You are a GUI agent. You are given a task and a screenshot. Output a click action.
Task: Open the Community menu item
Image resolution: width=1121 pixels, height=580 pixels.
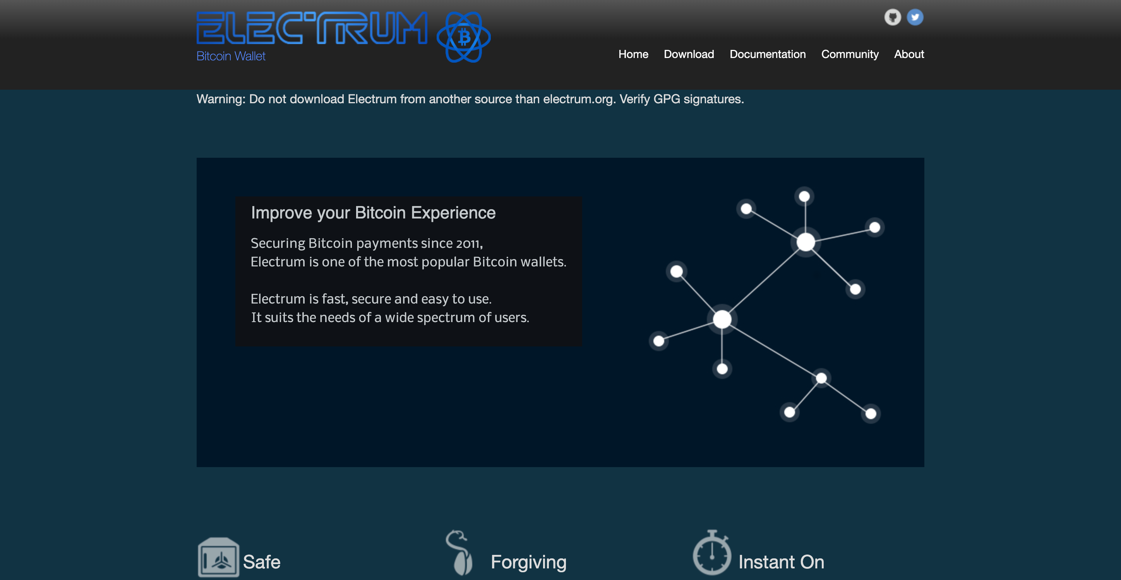(850, 55)
